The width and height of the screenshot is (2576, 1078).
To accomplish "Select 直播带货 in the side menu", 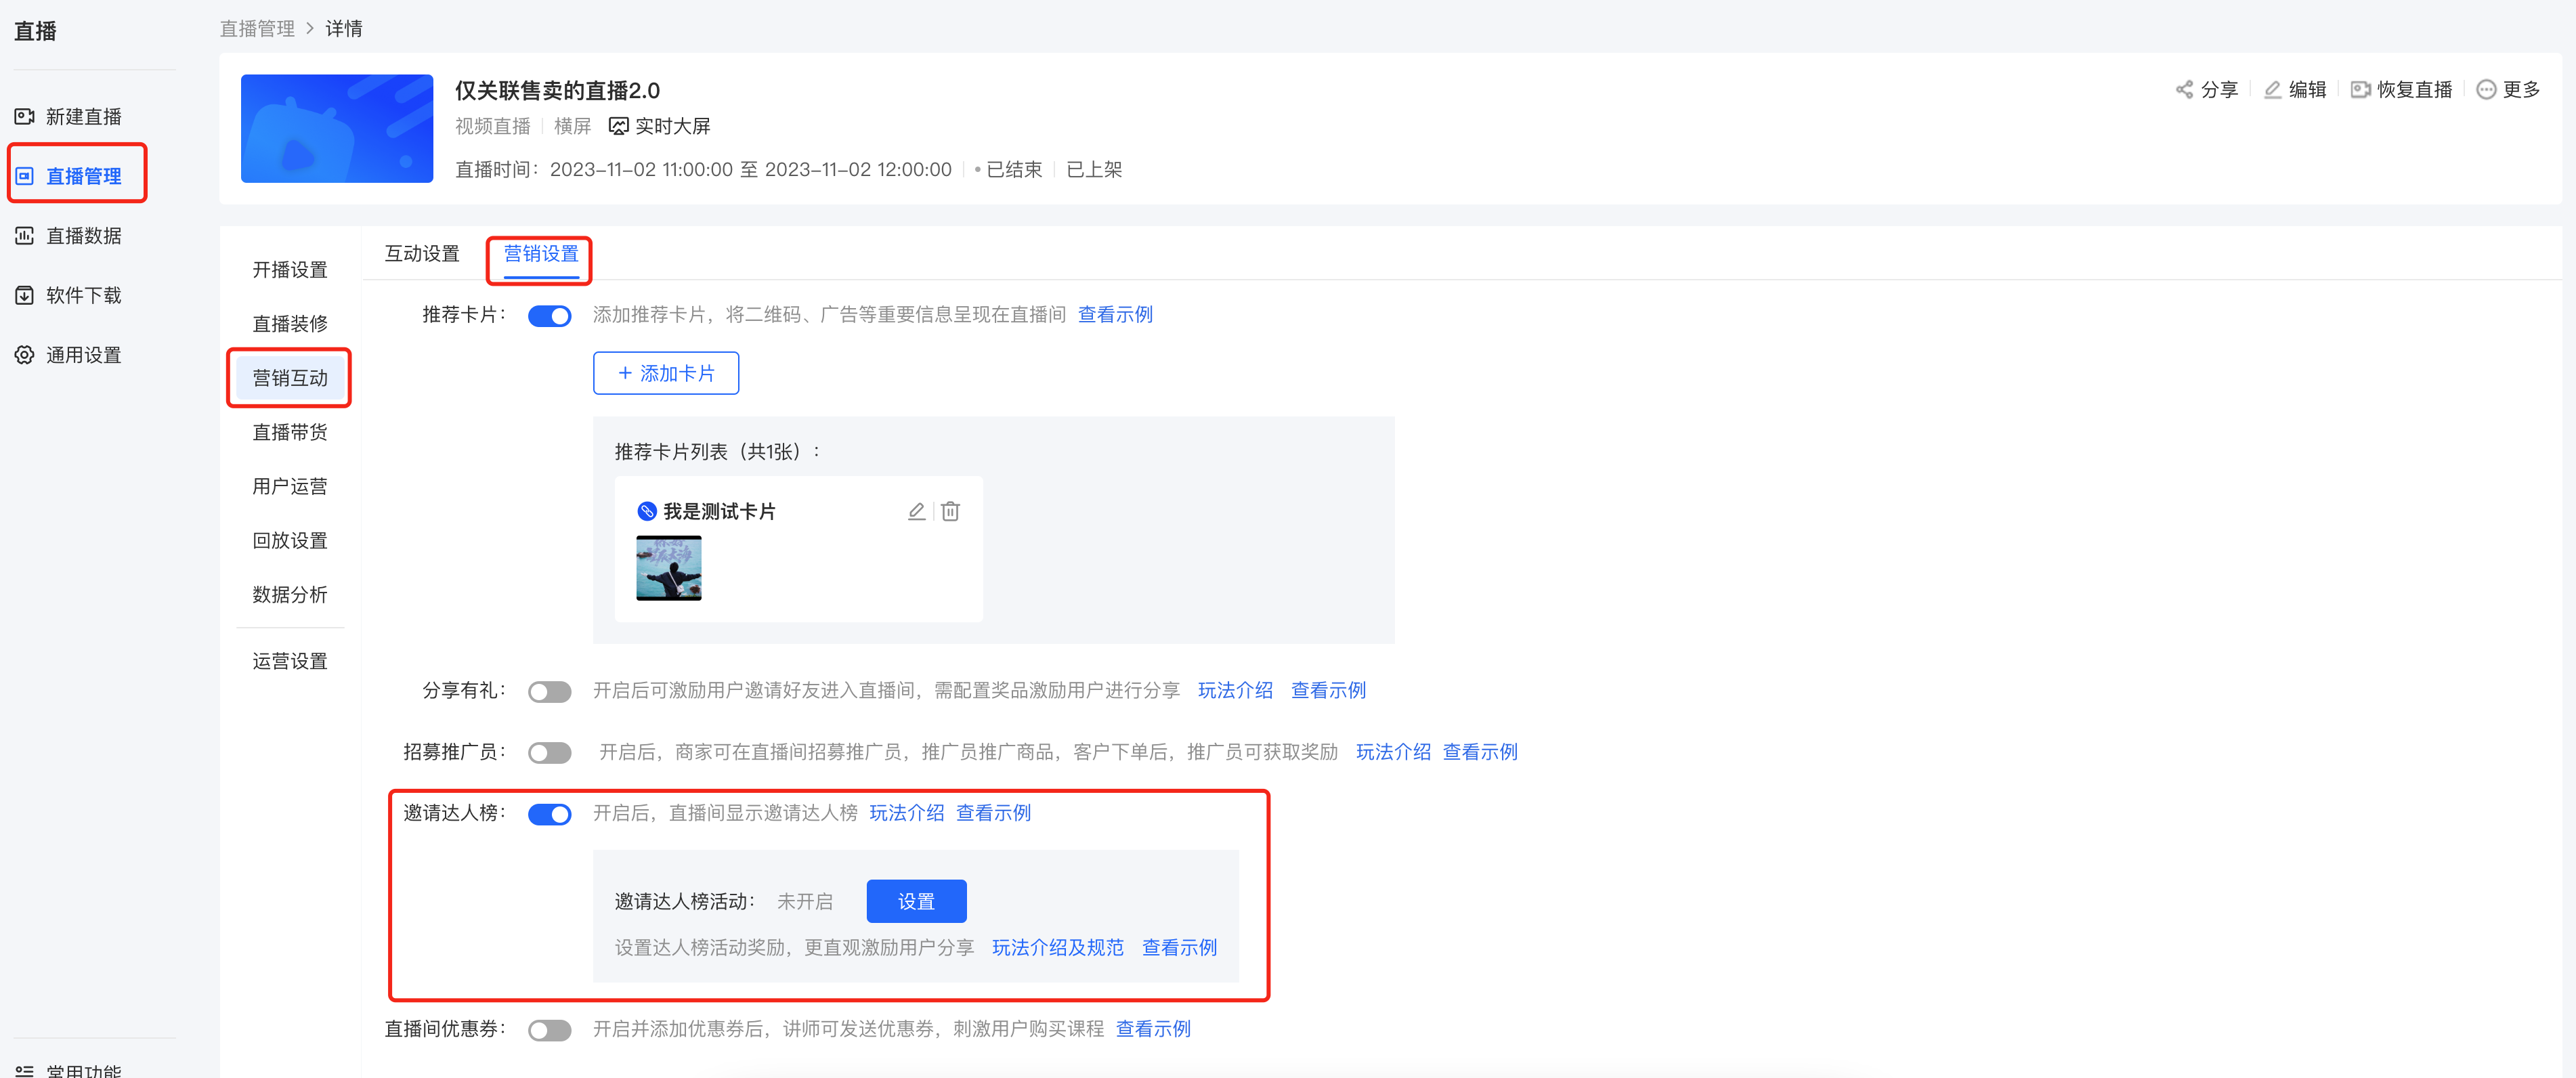I will [x=290, y=432].
